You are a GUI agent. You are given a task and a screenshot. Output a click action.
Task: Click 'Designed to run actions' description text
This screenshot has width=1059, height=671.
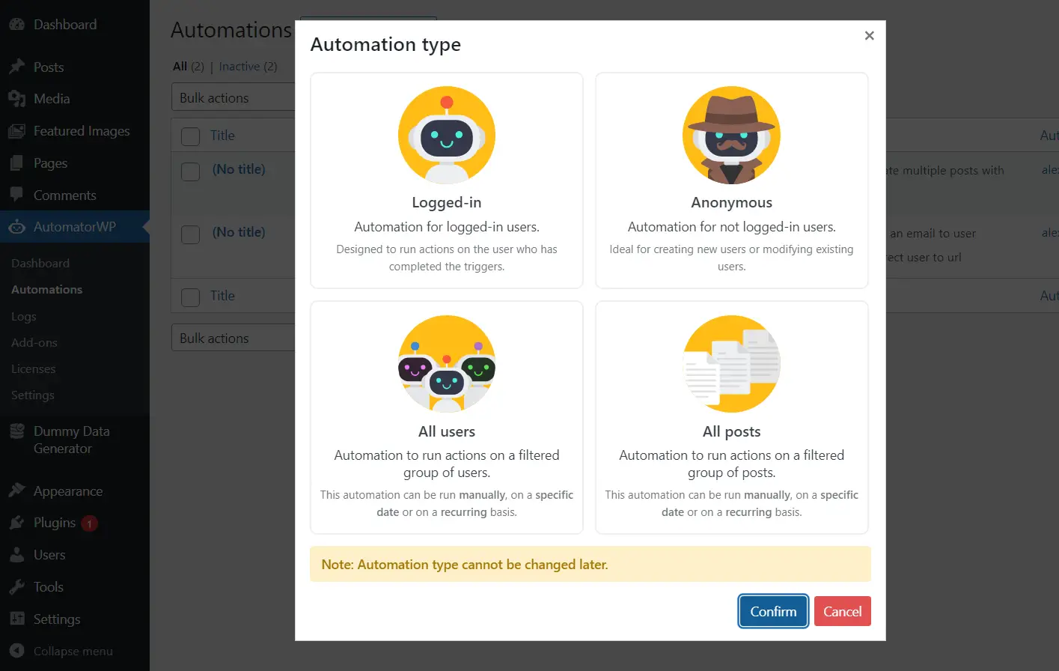[447, 258]
